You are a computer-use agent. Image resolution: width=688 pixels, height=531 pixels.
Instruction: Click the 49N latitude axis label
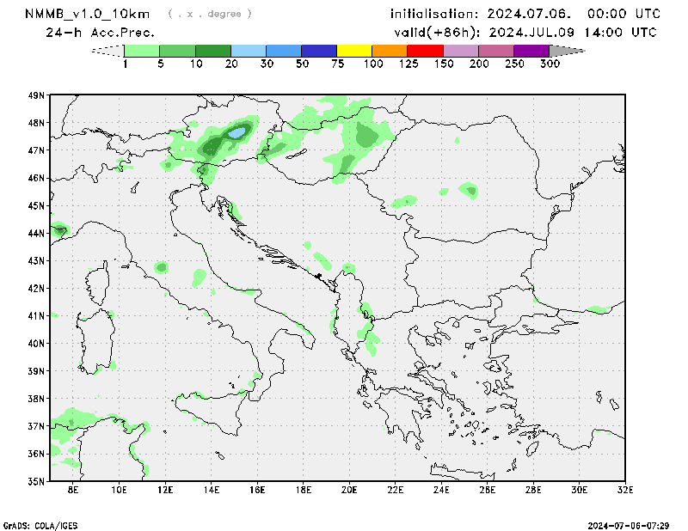[x=35, y=95]
